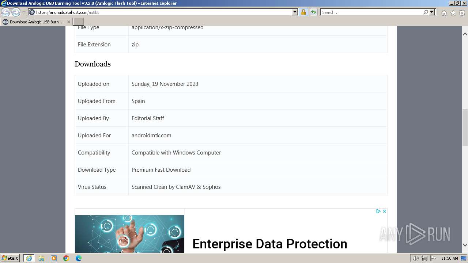Viewport: 468px width, 263px height.
Task: Click the security lock icon
Action: (x=303, y=12)
